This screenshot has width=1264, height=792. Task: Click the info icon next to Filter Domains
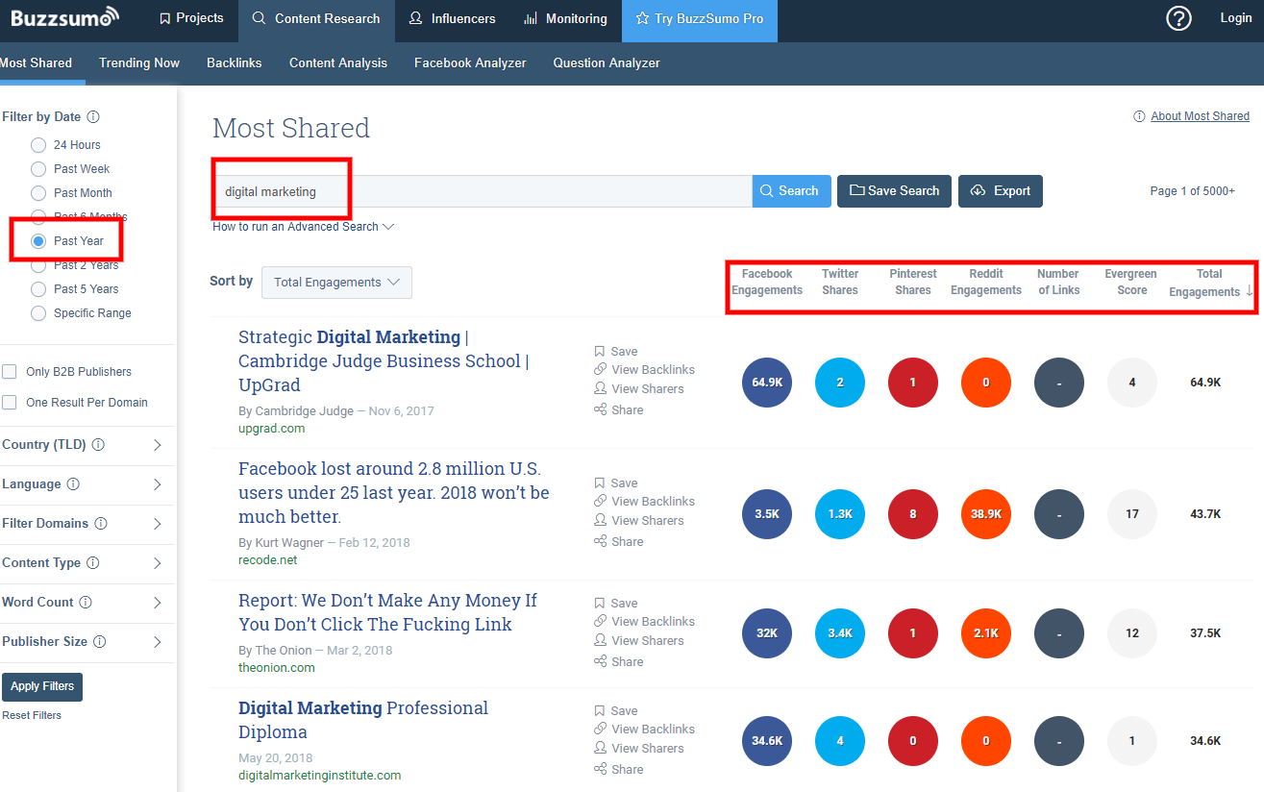coord(101,524)
